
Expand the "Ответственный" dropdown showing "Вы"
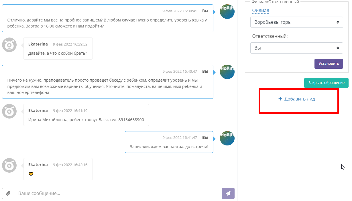[296, 48]
